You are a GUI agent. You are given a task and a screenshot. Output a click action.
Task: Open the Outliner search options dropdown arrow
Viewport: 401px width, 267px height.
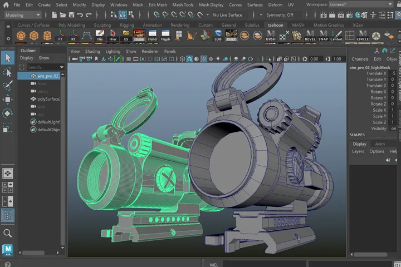[62, 67]
